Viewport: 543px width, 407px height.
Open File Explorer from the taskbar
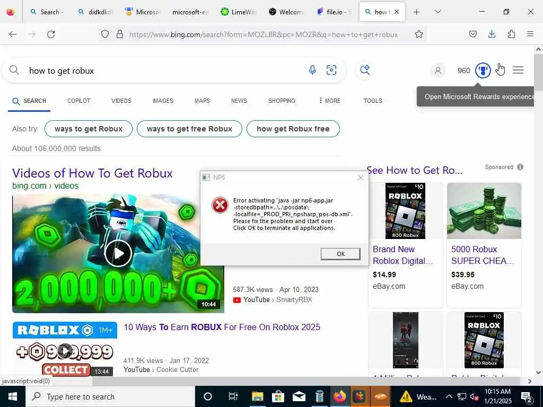[257, 396]
